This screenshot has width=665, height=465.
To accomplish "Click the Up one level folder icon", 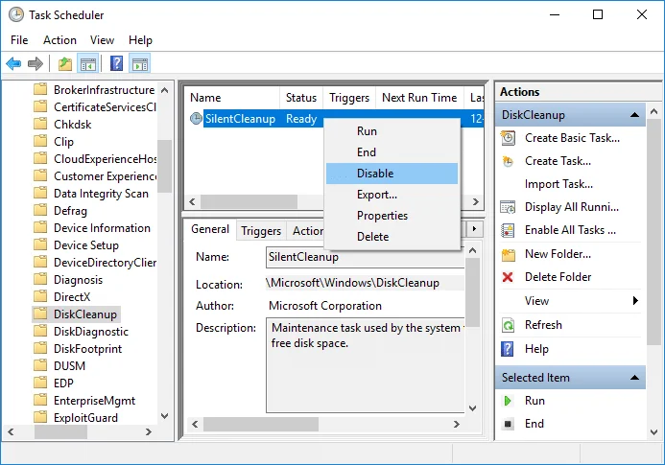I will click(x=65, y=64).
